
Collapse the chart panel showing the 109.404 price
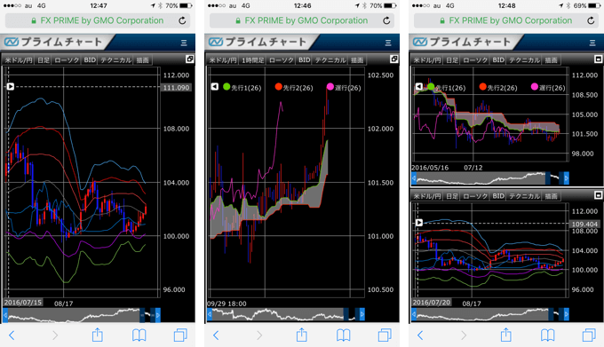[598, 195]
